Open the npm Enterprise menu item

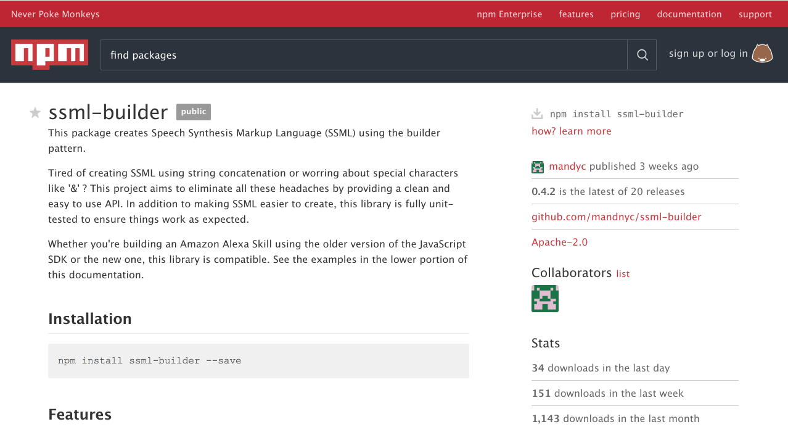tap(509, 14)
